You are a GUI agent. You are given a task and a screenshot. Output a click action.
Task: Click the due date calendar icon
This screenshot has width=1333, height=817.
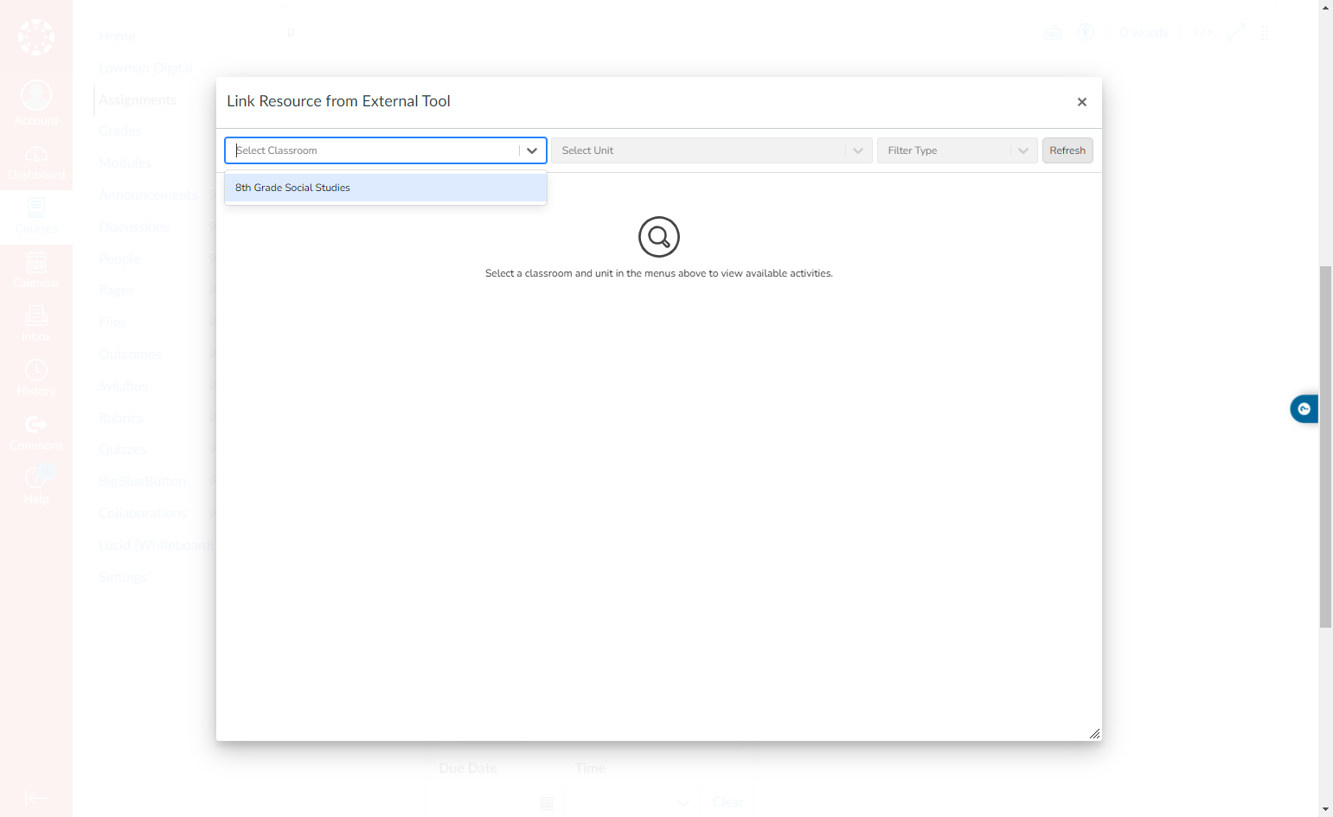547,803
